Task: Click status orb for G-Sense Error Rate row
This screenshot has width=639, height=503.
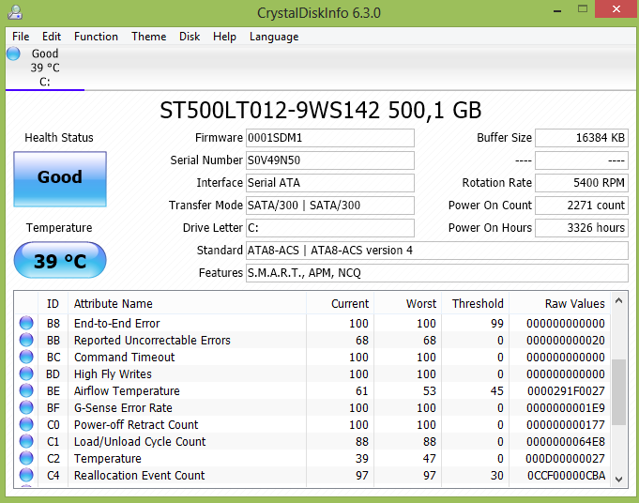Action: (x=26, y=407)
